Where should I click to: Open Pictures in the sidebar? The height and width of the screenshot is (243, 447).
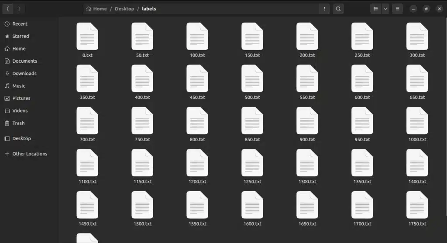tap(29, 98)
